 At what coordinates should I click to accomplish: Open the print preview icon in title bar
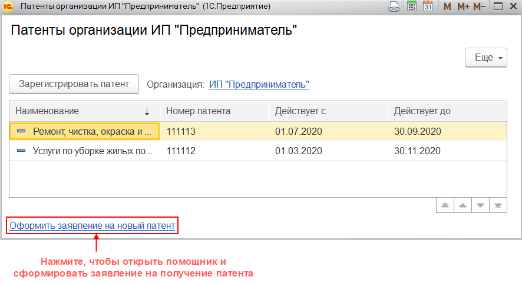[x=394, y=6]
